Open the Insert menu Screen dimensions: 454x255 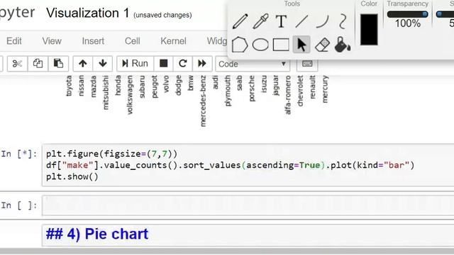pyautogui.click(x=93, y=41)
